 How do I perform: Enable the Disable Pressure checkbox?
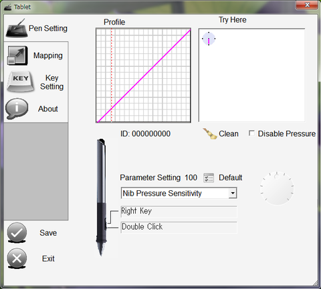click(x=251, y=133)
